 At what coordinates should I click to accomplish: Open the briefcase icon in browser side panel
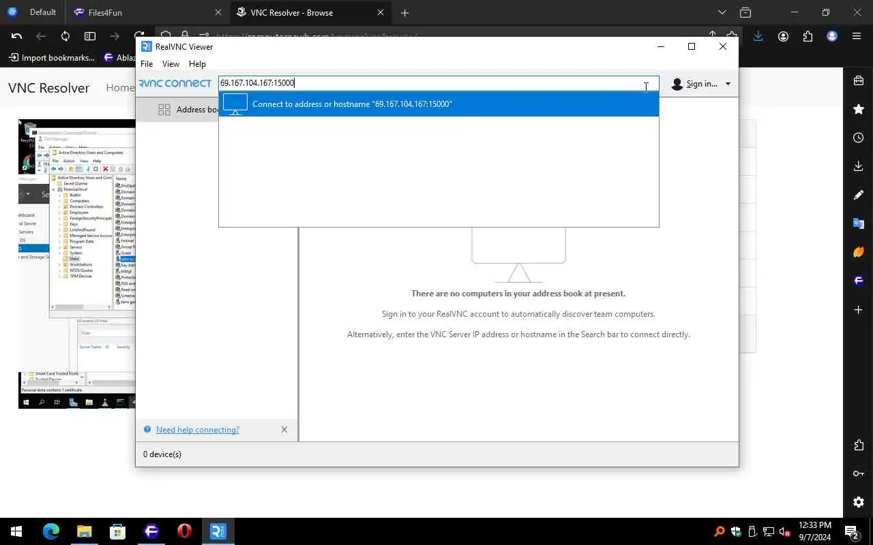[x=859, y=81]
